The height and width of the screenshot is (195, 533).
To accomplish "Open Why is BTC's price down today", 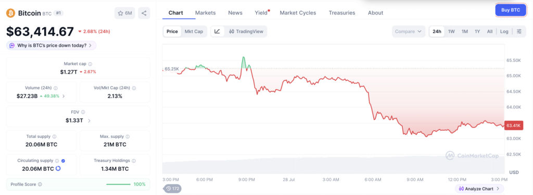I will click(52, 45).
